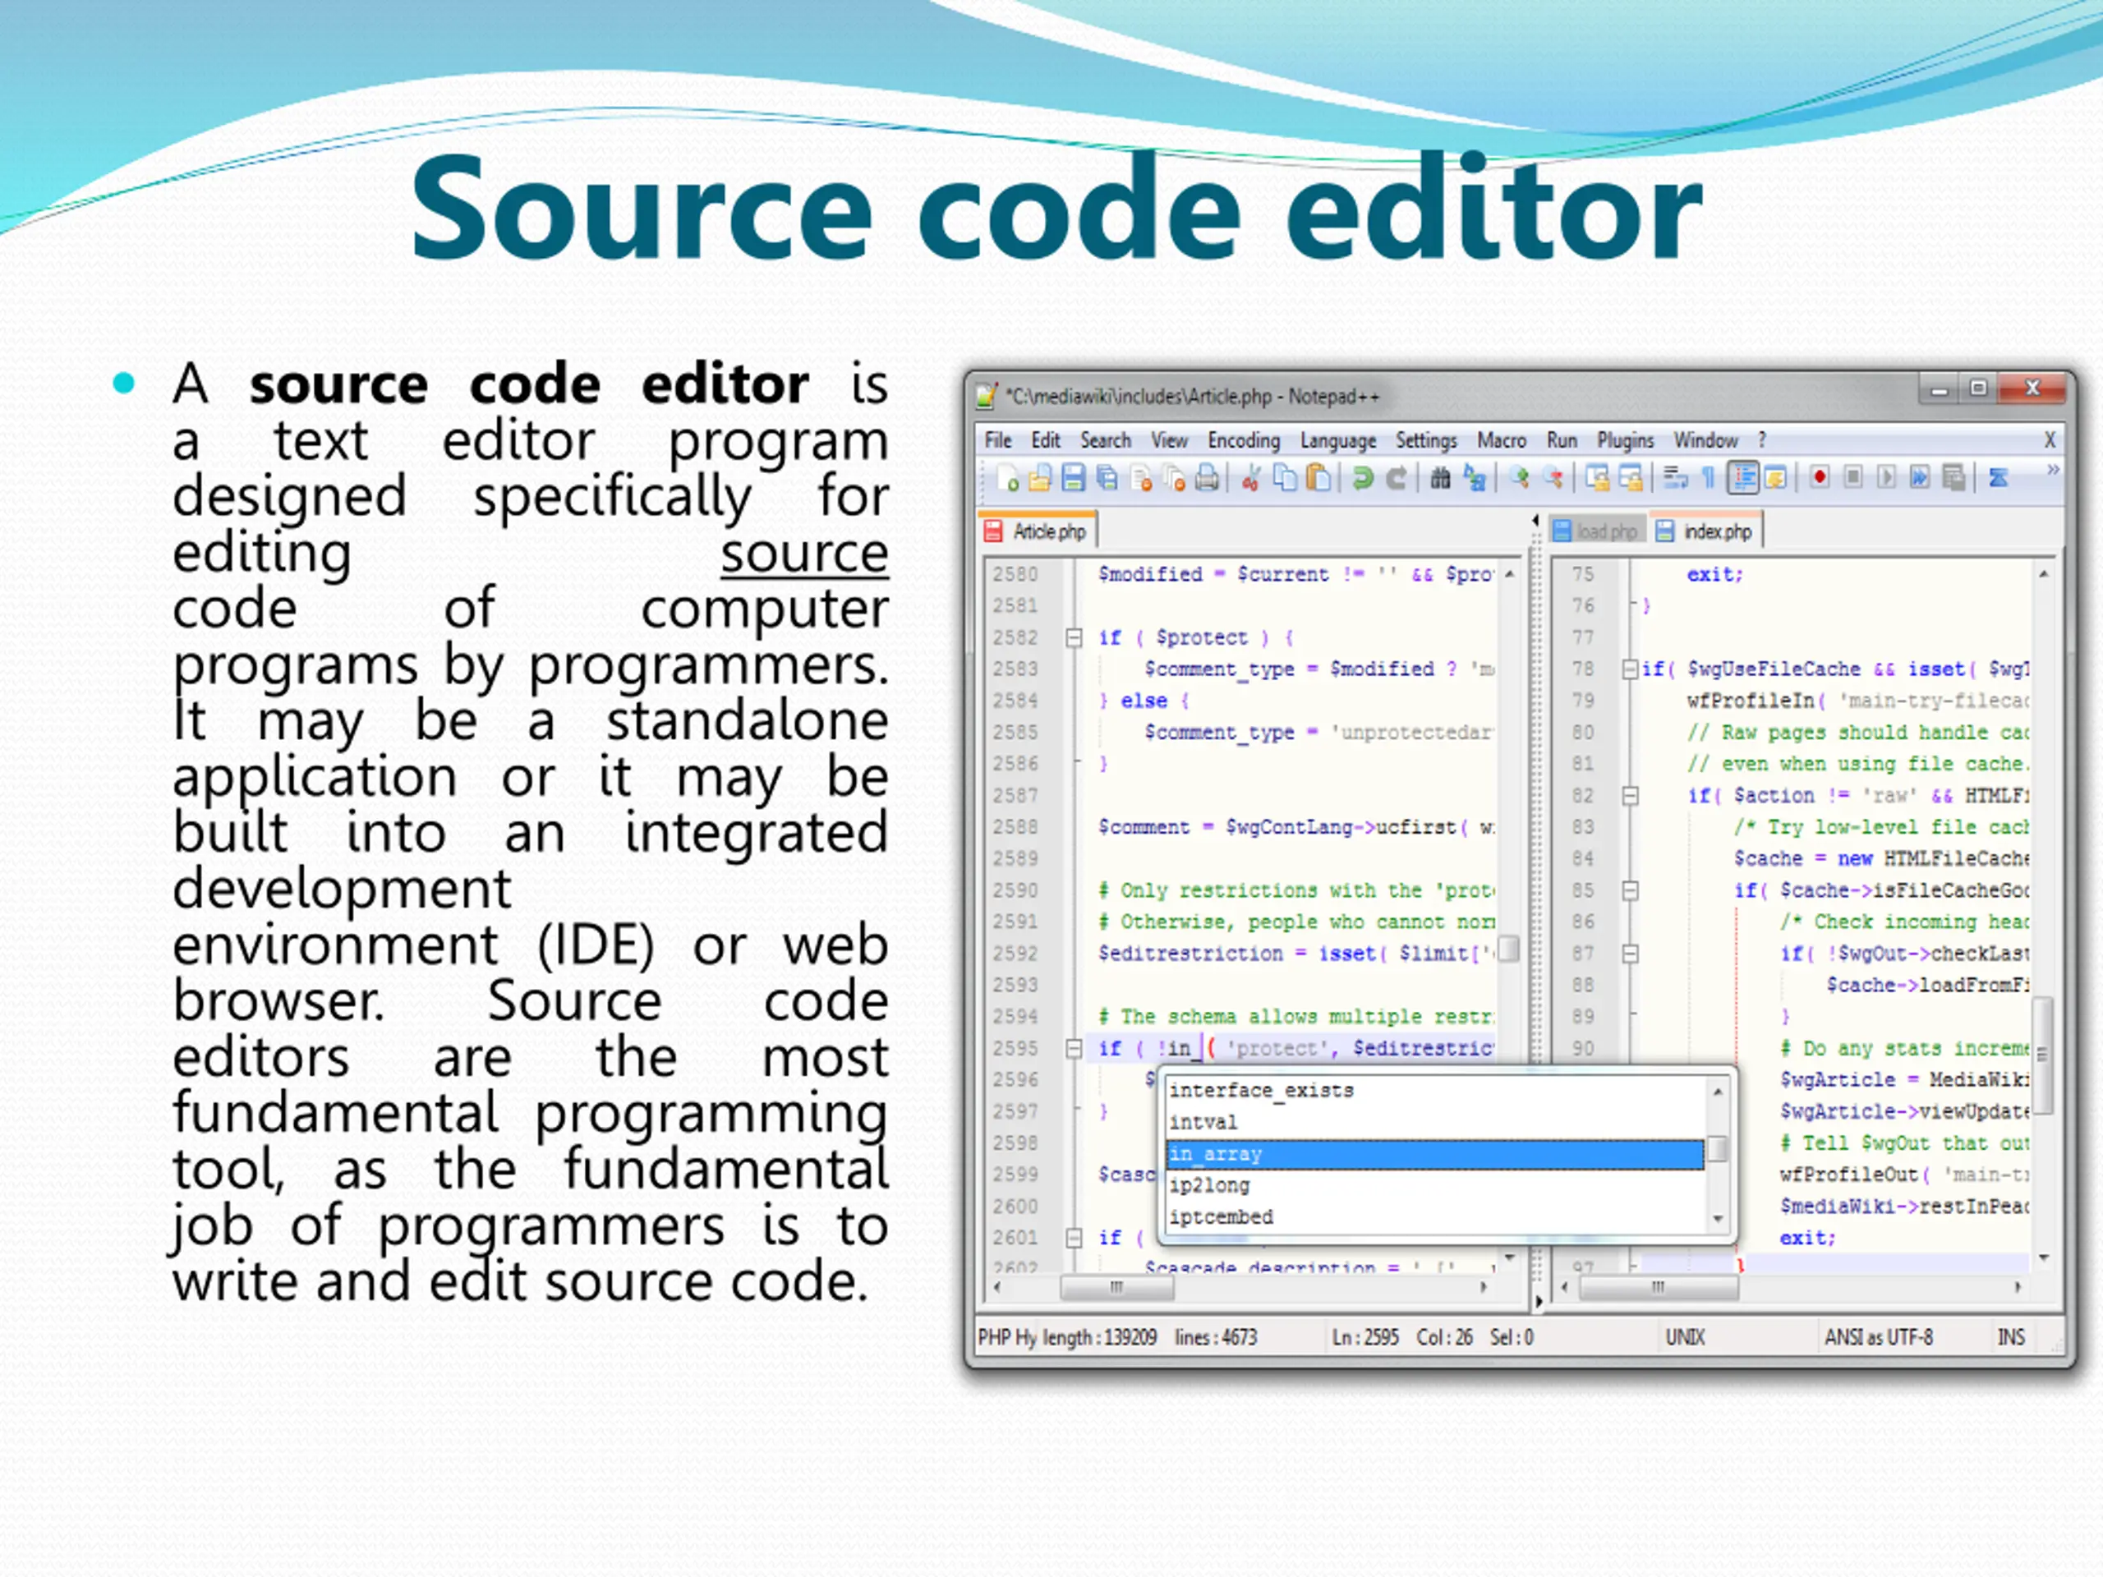Click the Open file folder icon
This screenshot has width=2103, height=1577.
click(1040, 477)
